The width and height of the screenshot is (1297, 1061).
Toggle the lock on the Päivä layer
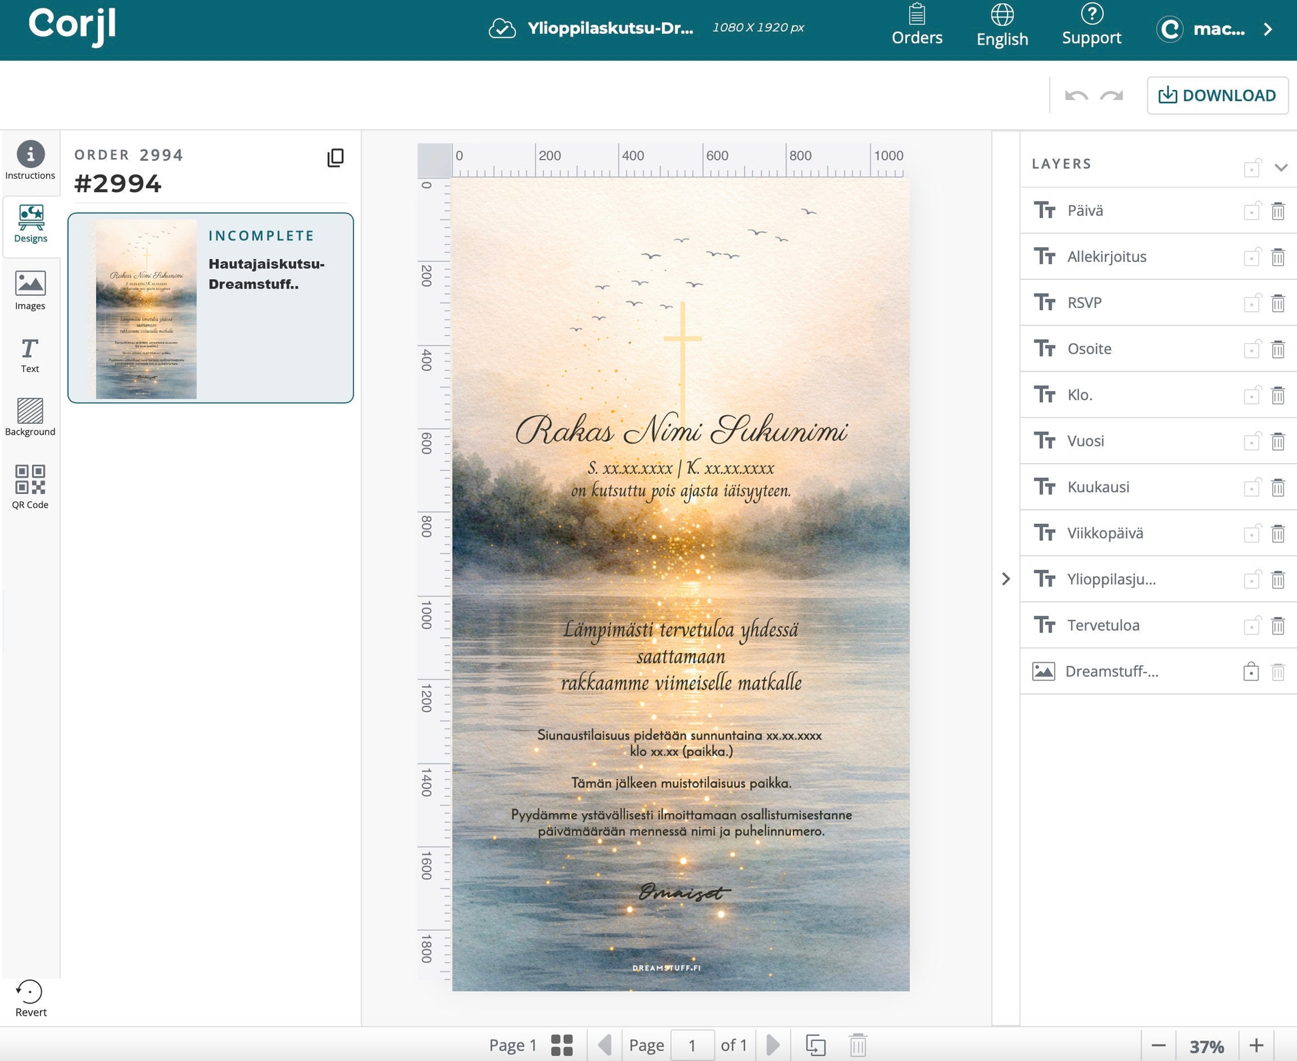point(1252,211)
